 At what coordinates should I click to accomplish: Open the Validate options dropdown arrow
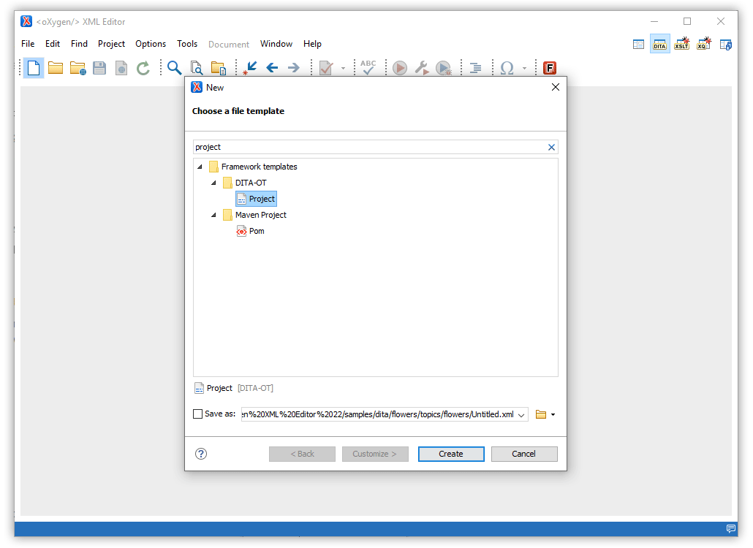(343, 68)
